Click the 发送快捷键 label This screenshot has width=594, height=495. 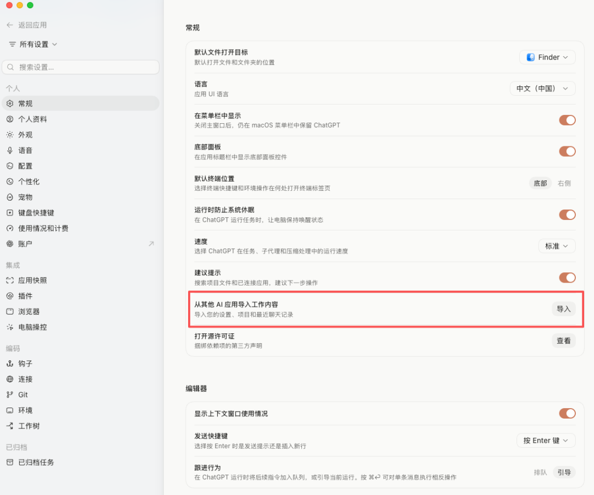click(x=211, y=436)
